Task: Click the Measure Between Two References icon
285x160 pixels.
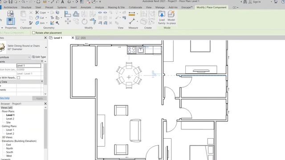Action: [x=132, y=21]
